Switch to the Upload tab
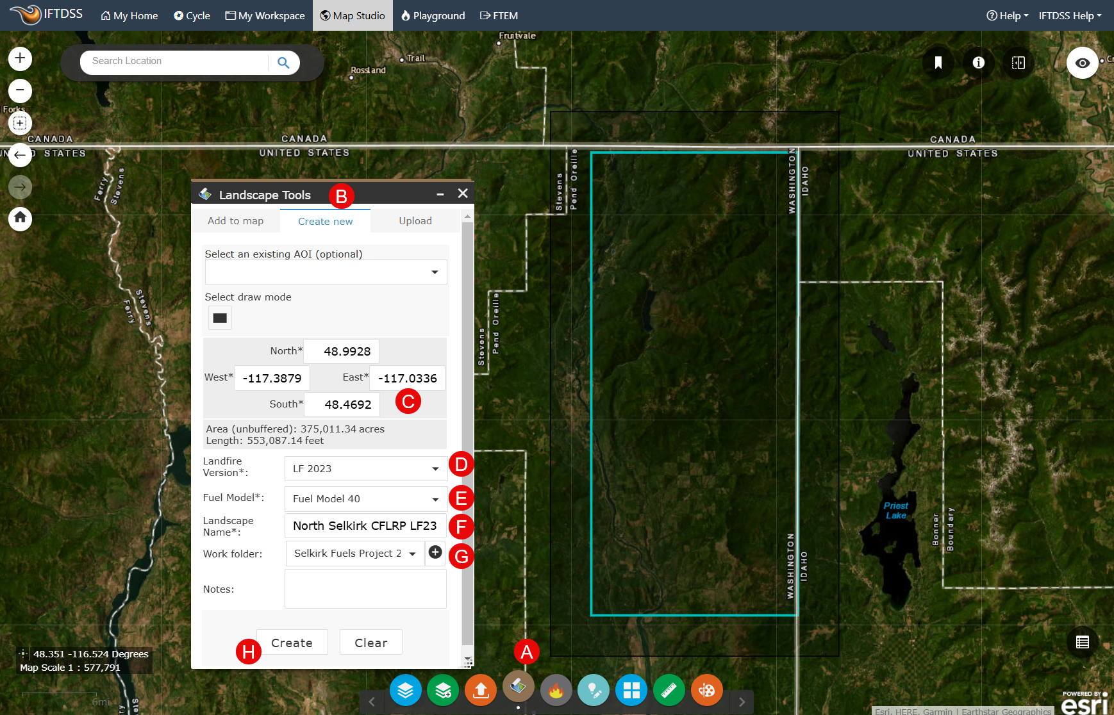This screenshot has height=715, width=1114. click(415, 220)
